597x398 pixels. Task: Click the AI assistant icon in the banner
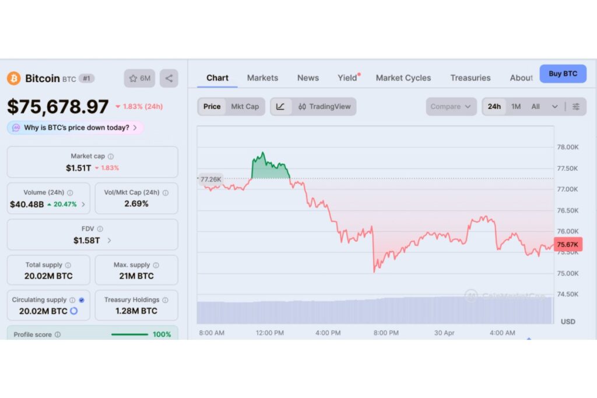tap(15, 127)
